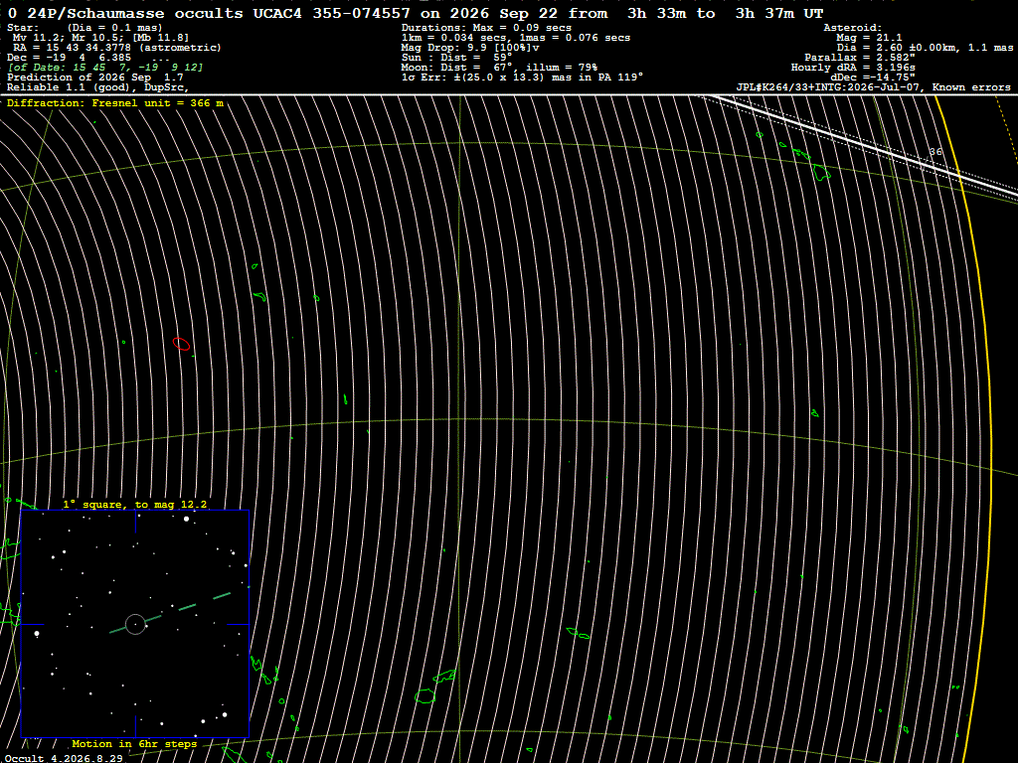Click the large green island outline near bottom center
1018x763 pixels.
pos(425,696)
